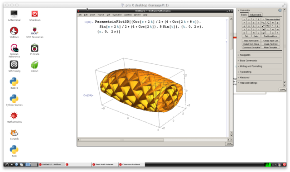Click the Command Complete button
Viewport: 290px width, 172px height.
coord(251,47)
